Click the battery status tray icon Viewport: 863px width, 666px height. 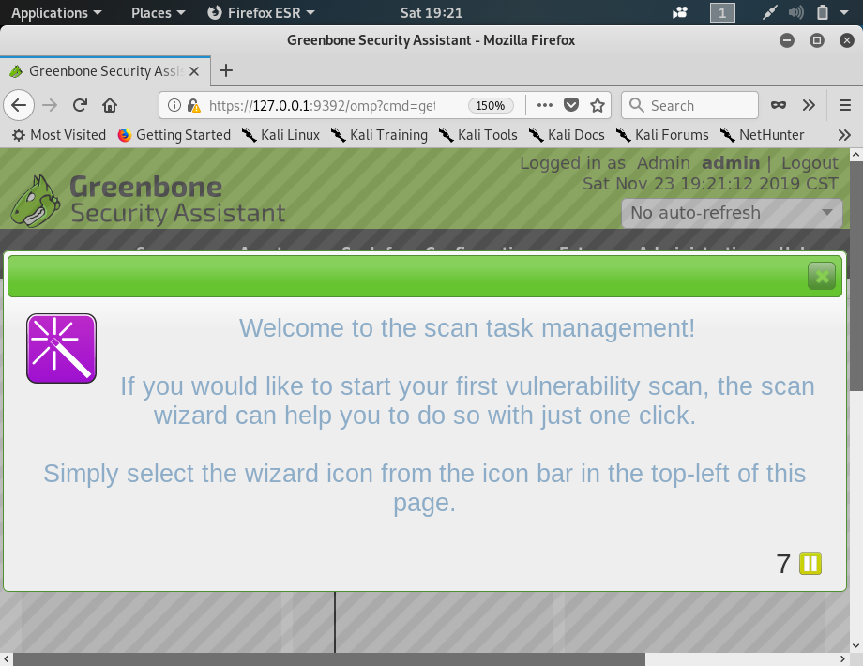point(823,12)
